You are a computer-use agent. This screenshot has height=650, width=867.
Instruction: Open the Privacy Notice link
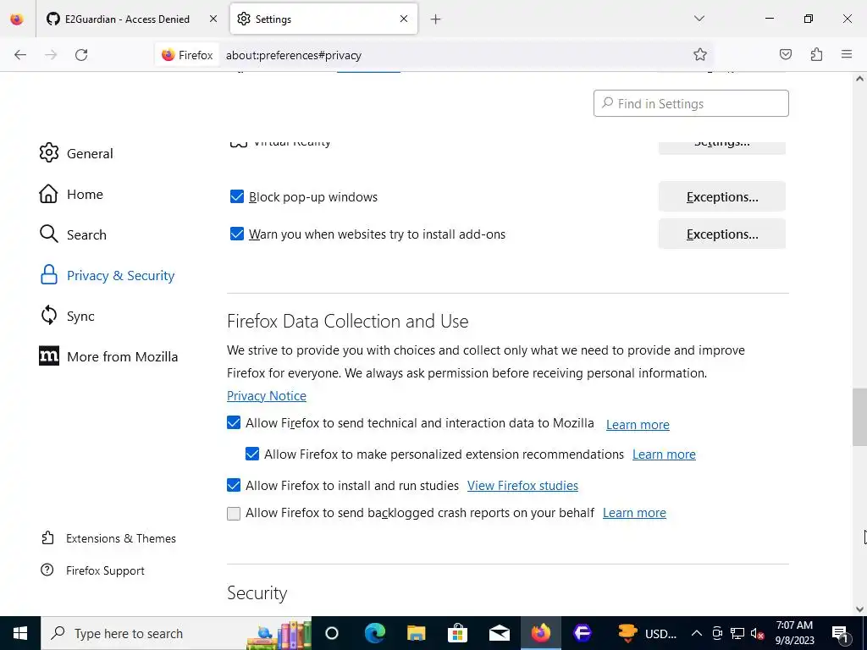(267, 396)
